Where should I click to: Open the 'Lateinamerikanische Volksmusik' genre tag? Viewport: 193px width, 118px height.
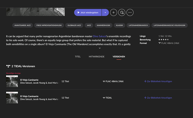tap(170, 25)
